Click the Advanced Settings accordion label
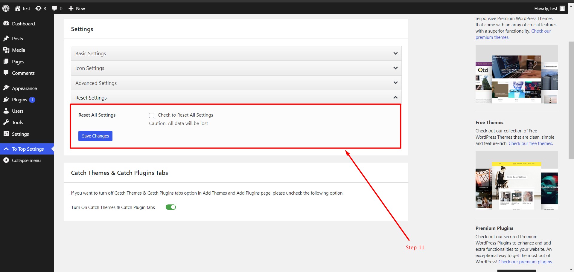Image resolution: width=574 pixels, height=272 pixels. [x=96, y=83]
